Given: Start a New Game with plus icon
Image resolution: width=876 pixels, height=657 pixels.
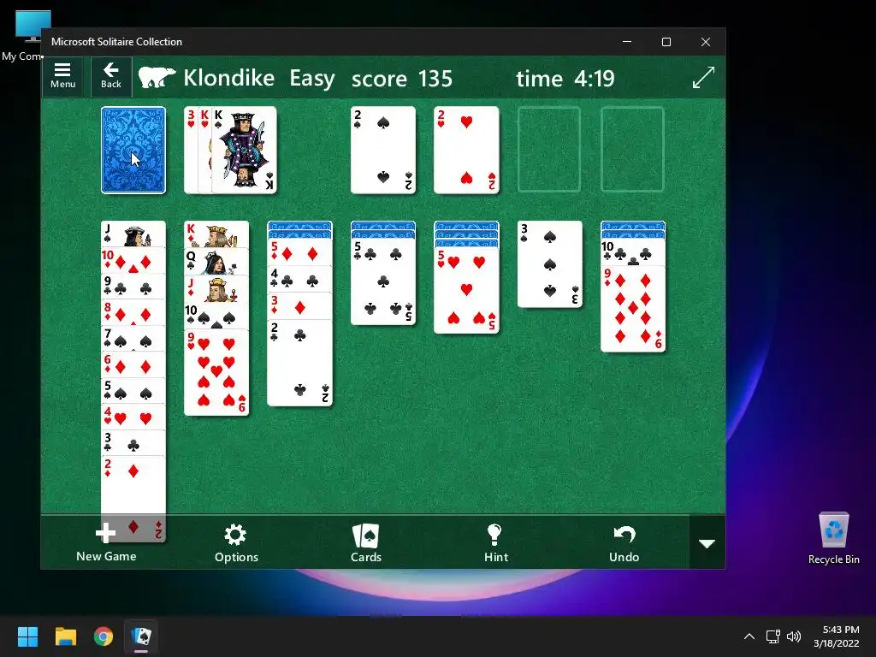Looking at the screenshot, I should (106, 543).
